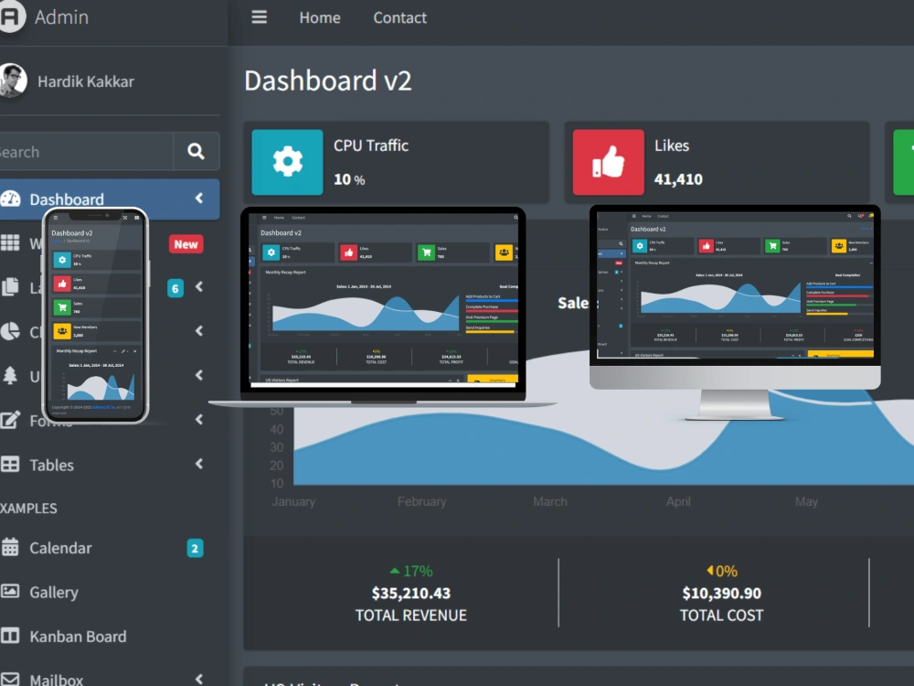Image resolution: width=914 pixels, height=686 pixels.
Task: Expand the chevron beside badge 6
Action: click(199, 286)
